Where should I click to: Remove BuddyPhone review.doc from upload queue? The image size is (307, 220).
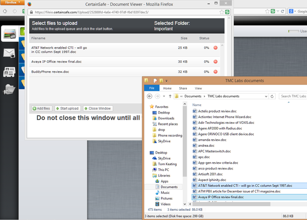tap(215, 72)
